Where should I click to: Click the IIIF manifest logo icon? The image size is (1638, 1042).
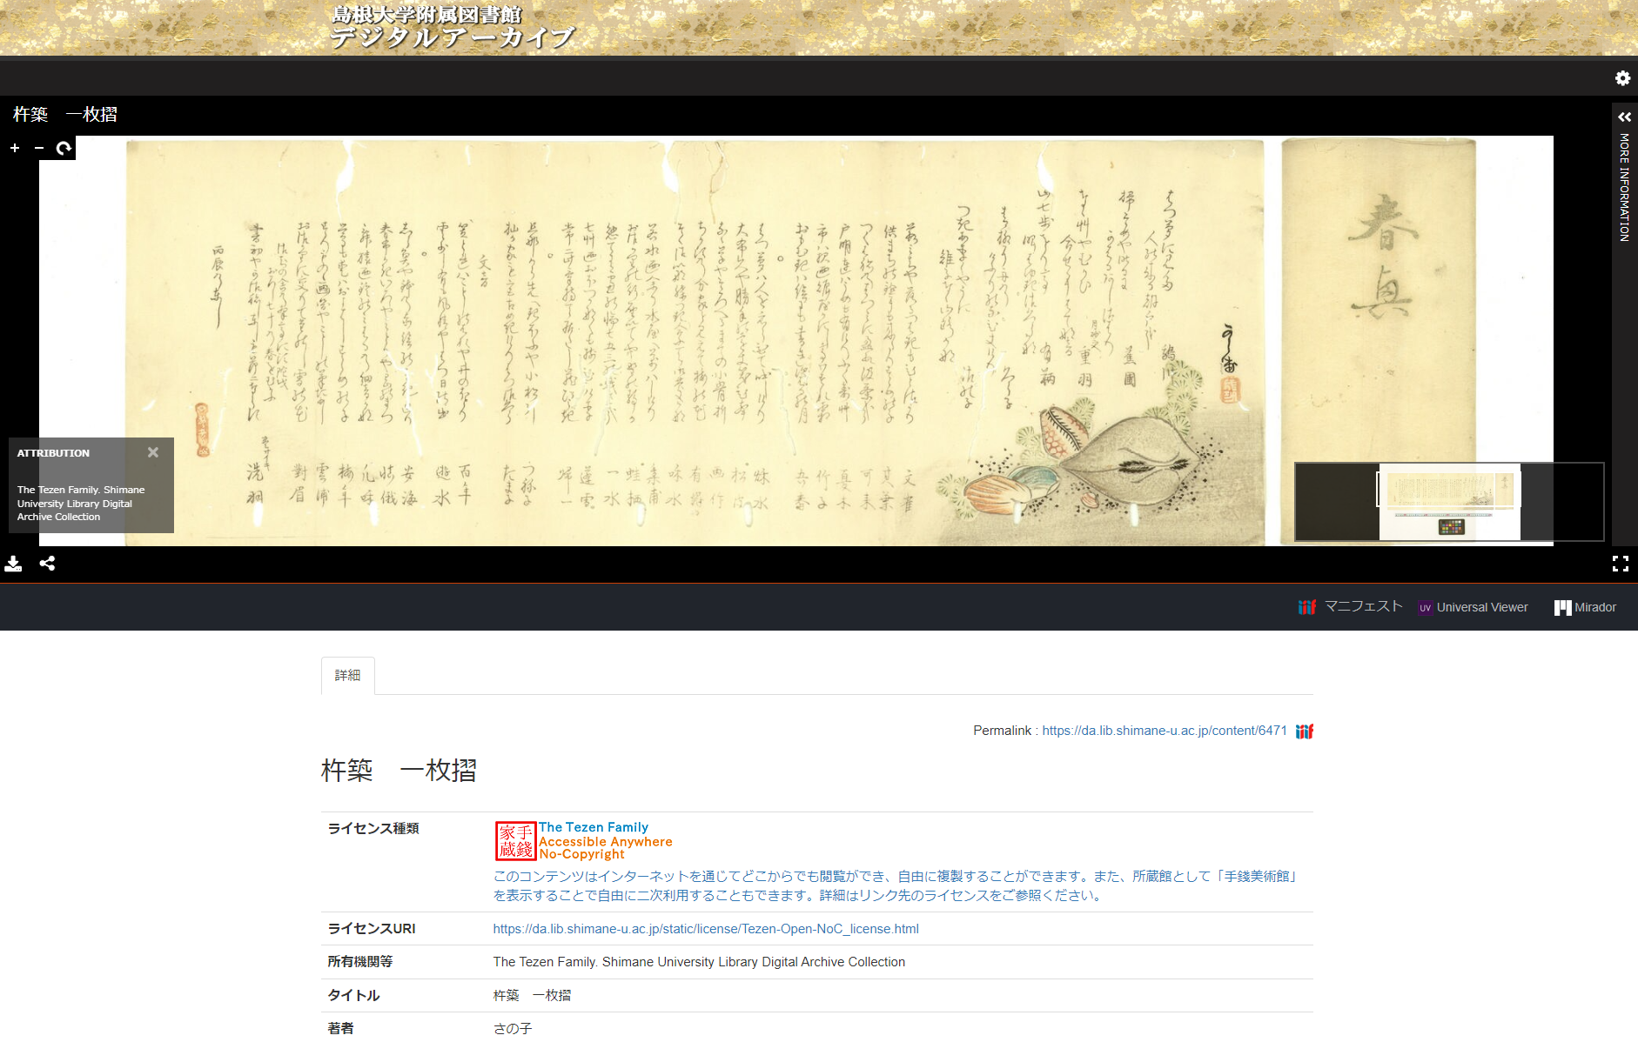1307,607
